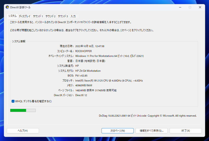Click DxDiag 10.00.22621.0001 copyright text
Viewport: 209px width, 141px height.
coord(148,116)
